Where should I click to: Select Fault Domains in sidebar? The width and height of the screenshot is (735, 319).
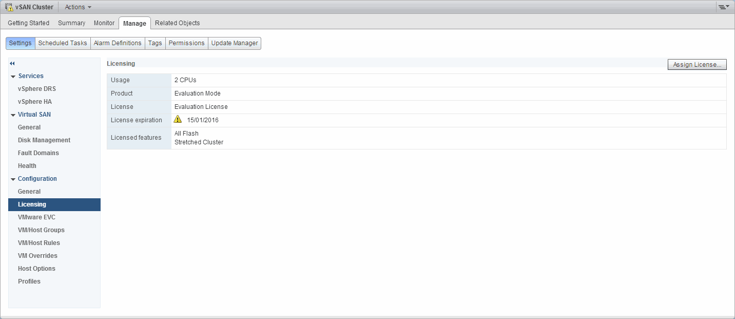click(38, 153)
